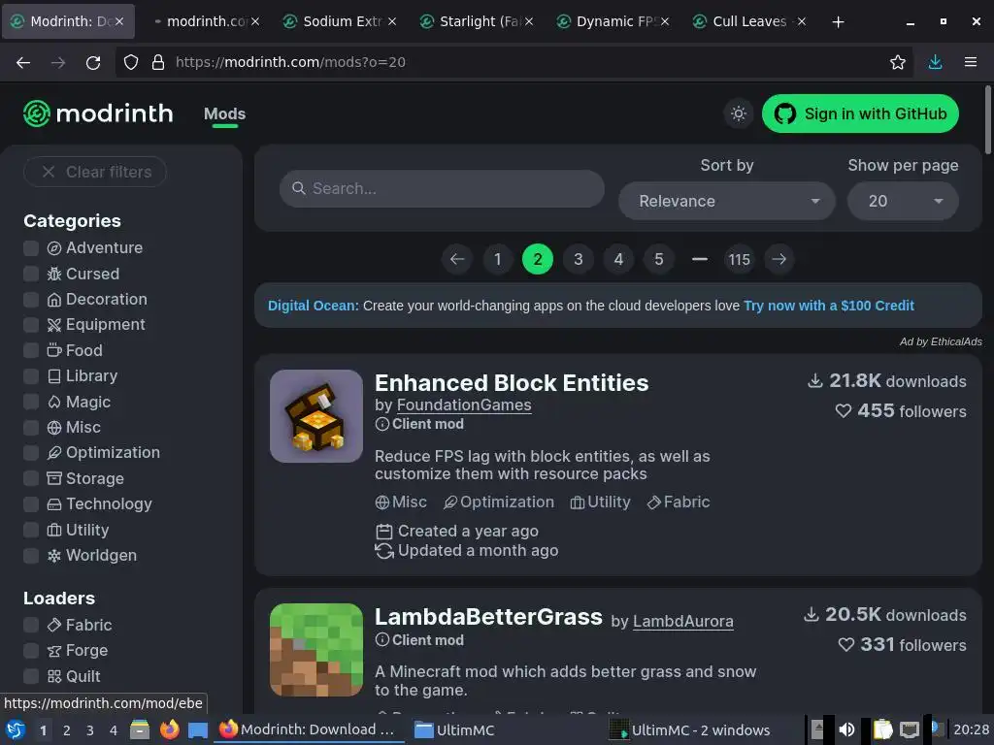Jump to last results page 115
The image size is (994, 745).
739,259
